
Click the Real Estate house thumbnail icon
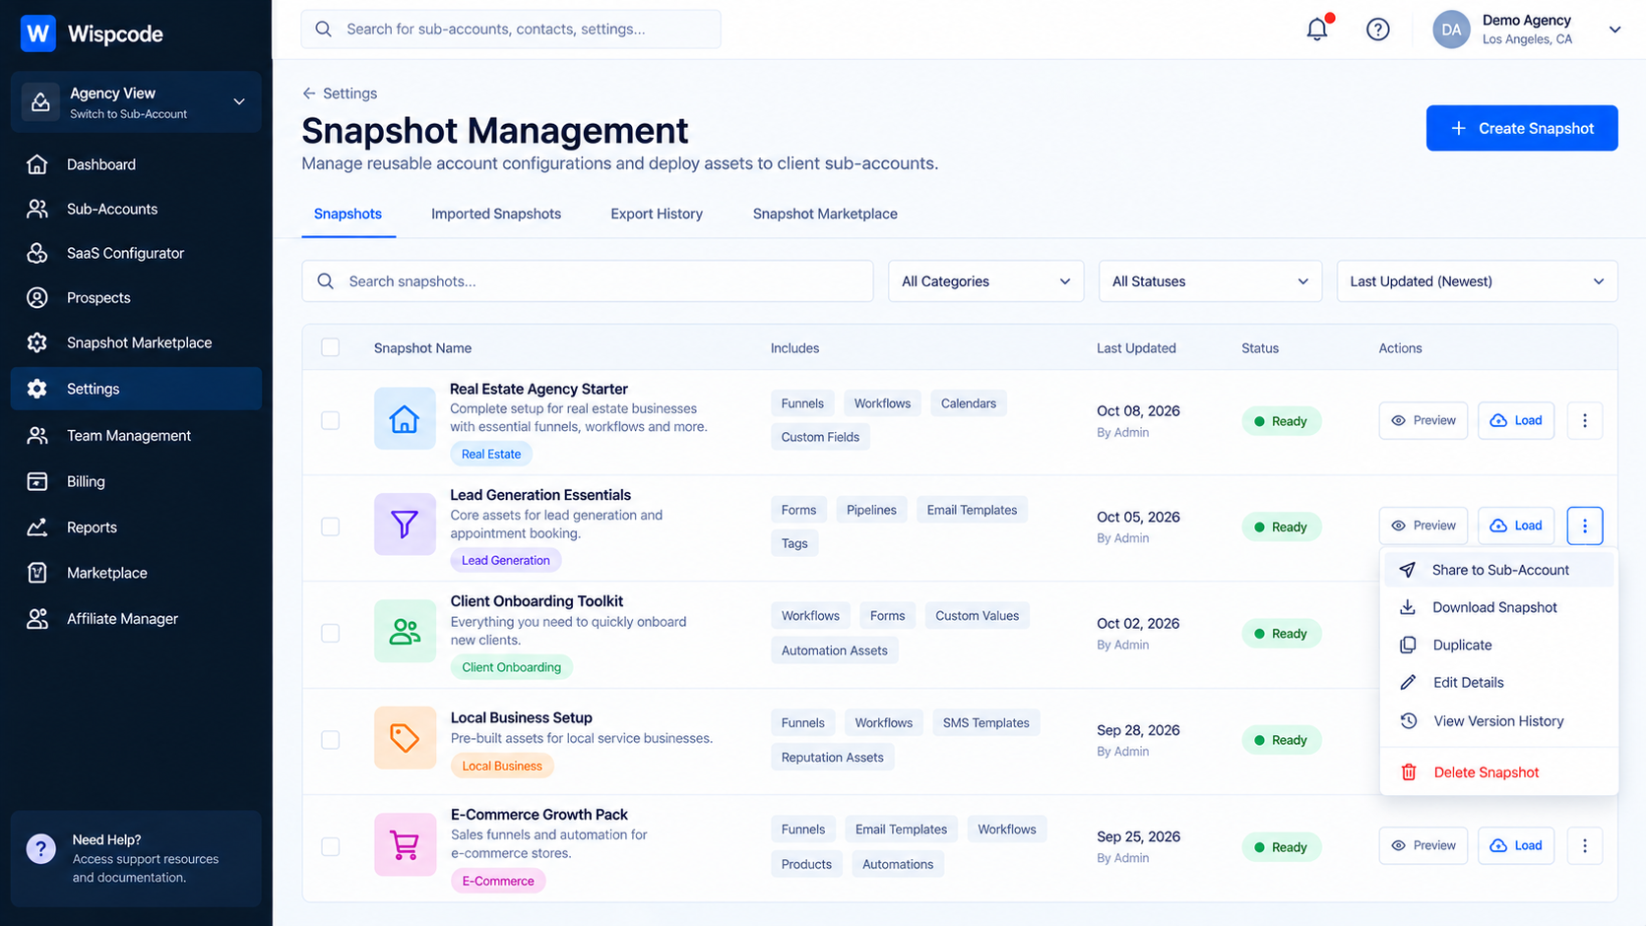click(405, 419)
